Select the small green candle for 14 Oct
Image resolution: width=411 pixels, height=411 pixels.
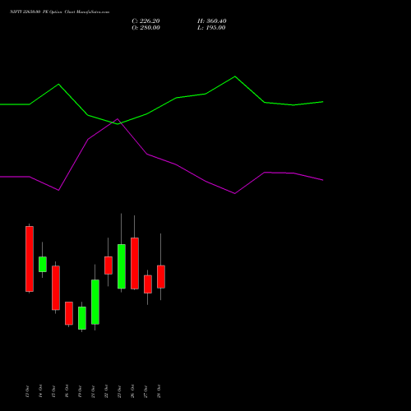(43, 264)
